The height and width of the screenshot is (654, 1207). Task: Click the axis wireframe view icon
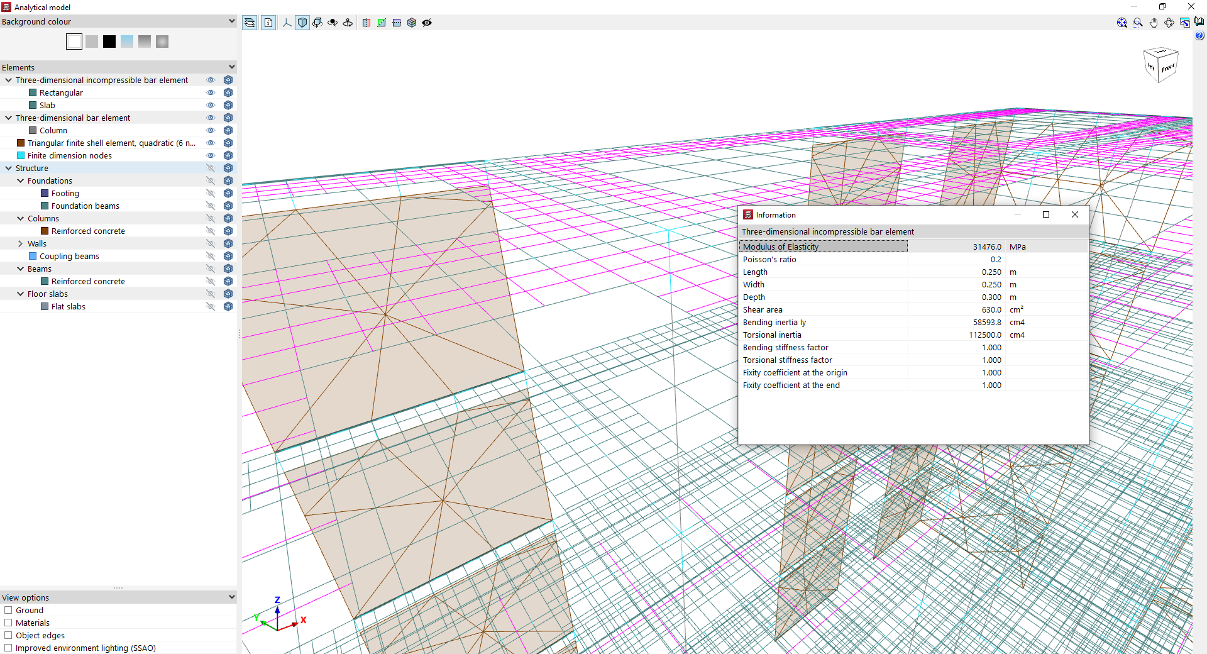pos(287,23)
